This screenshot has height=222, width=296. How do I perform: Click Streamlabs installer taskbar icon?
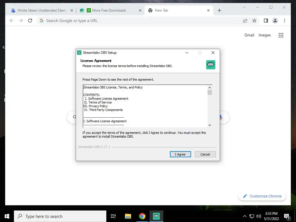tap(156, 216)
